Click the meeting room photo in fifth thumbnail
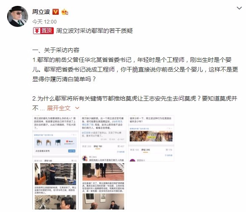Screen dimensions: 246x212 (x=103, y=201)
